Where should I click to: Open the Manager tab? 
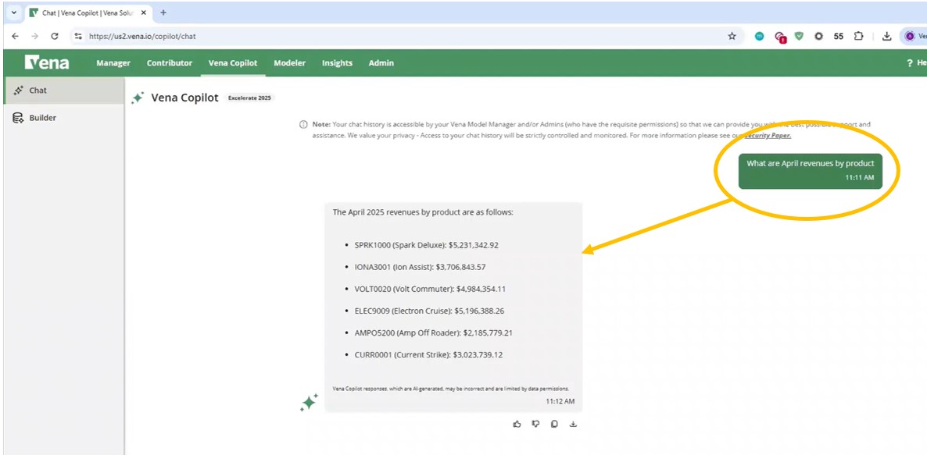pyautogui.click(x=113, y=63)
